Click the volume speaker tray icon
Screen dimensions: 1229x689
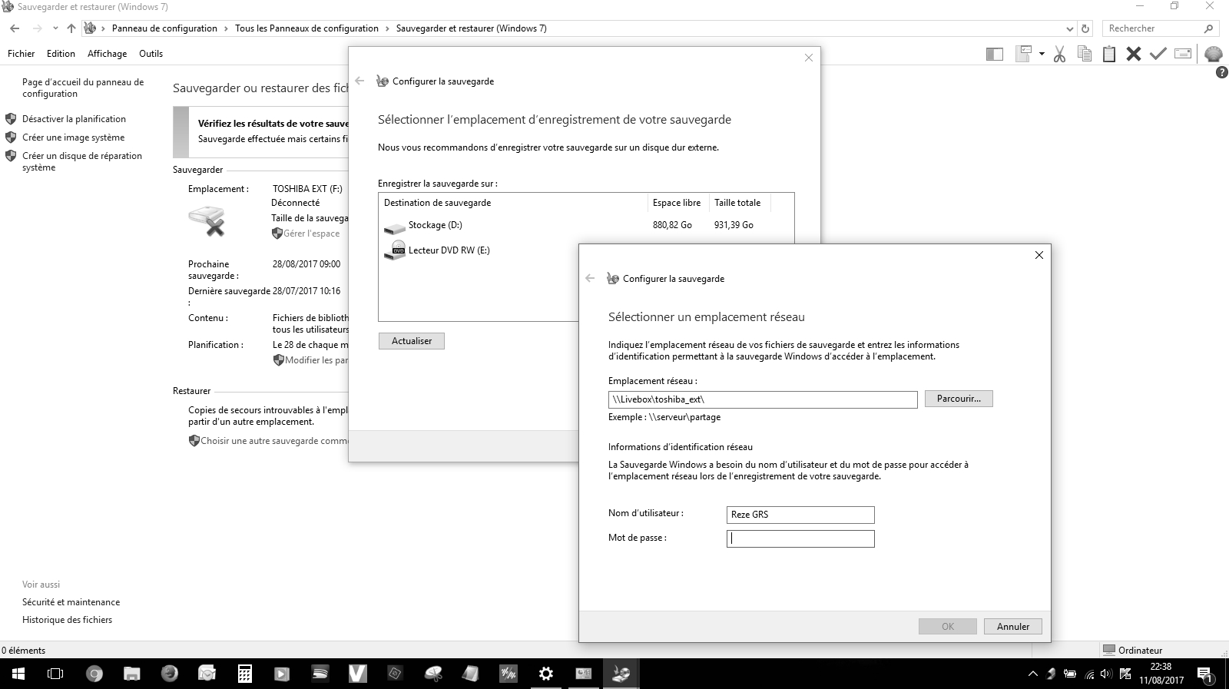tap(1106, 674)
